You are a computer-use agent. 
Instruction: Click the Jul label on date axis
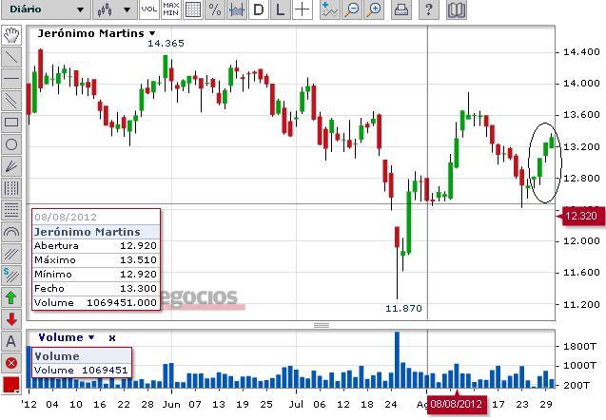coord(296,405)
